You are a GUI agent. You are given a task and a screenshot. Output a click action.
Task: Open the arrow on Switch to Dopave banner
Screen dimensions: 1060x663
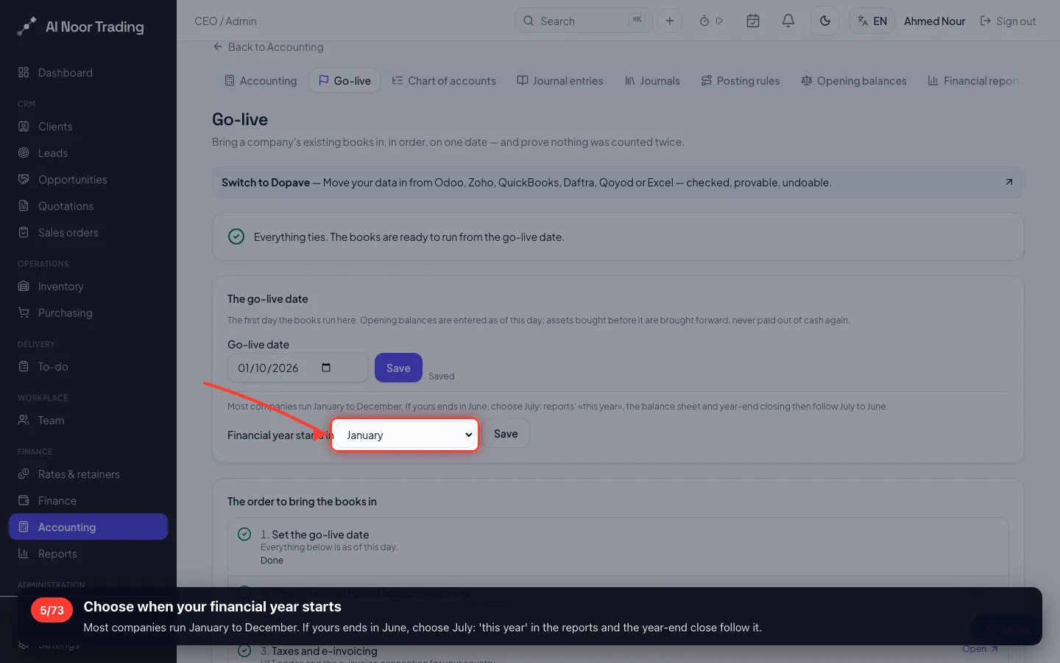[x=1009, y=182]
